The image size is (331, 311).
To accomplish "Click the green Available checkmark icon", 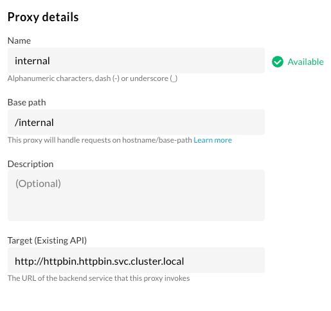I will [x=278, y=62].
